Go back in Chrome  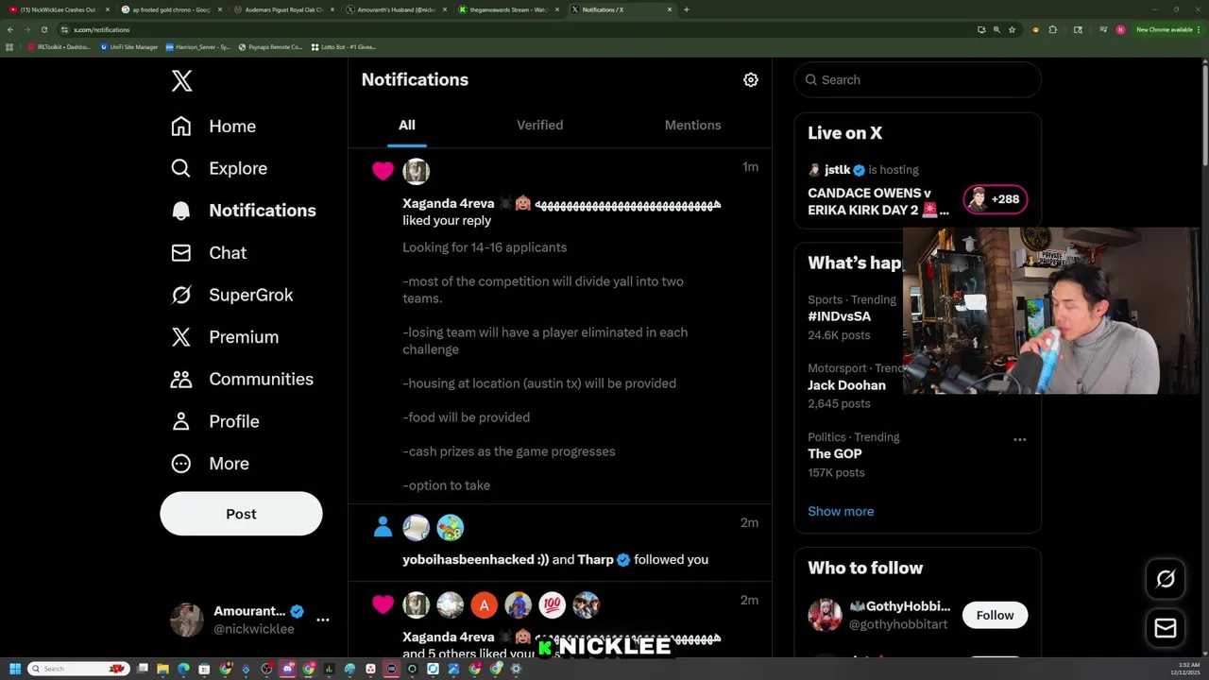pyautogui.click(x=10, y=29)
